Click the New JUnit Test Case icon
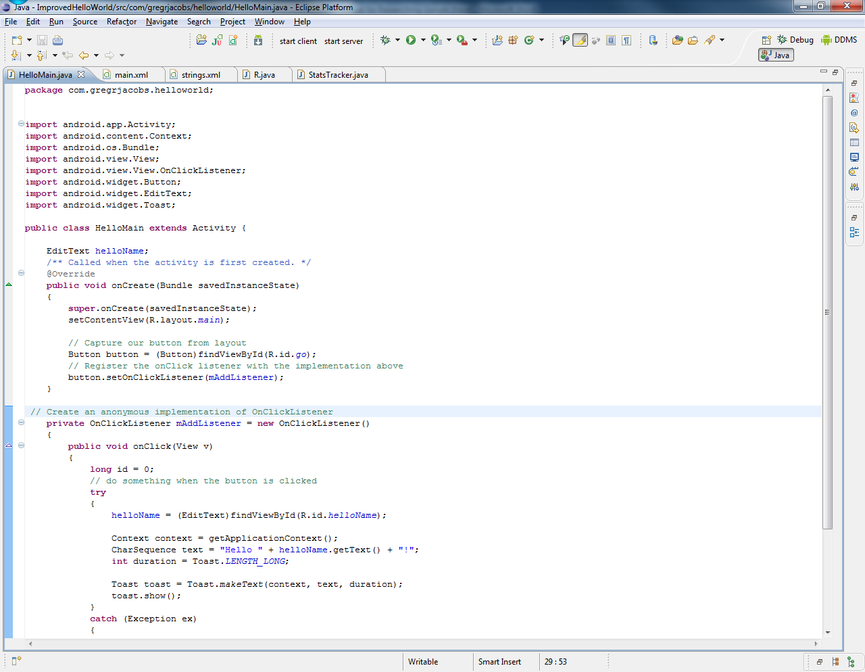 [217, 41]
